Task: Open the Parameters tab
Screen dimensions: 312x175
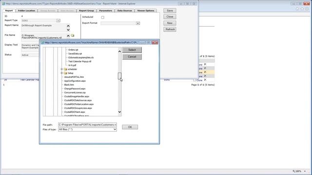Action: (x=106, y=11)
